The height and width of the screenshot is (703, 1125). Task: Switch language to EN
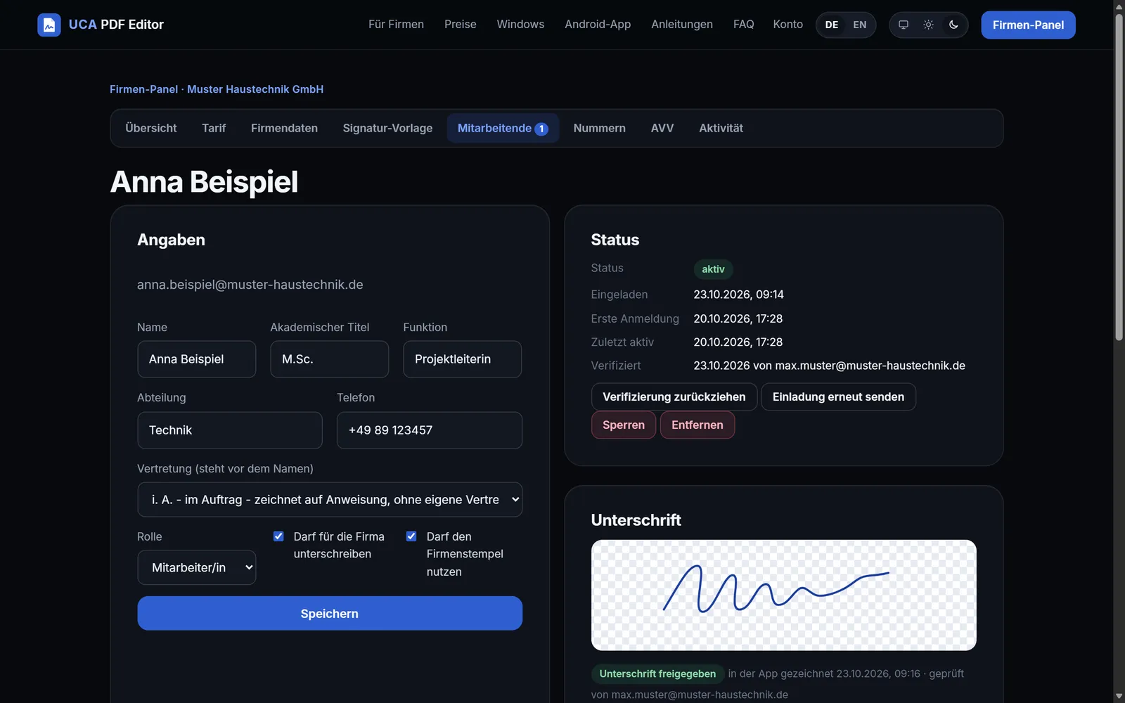click(859, 25)
